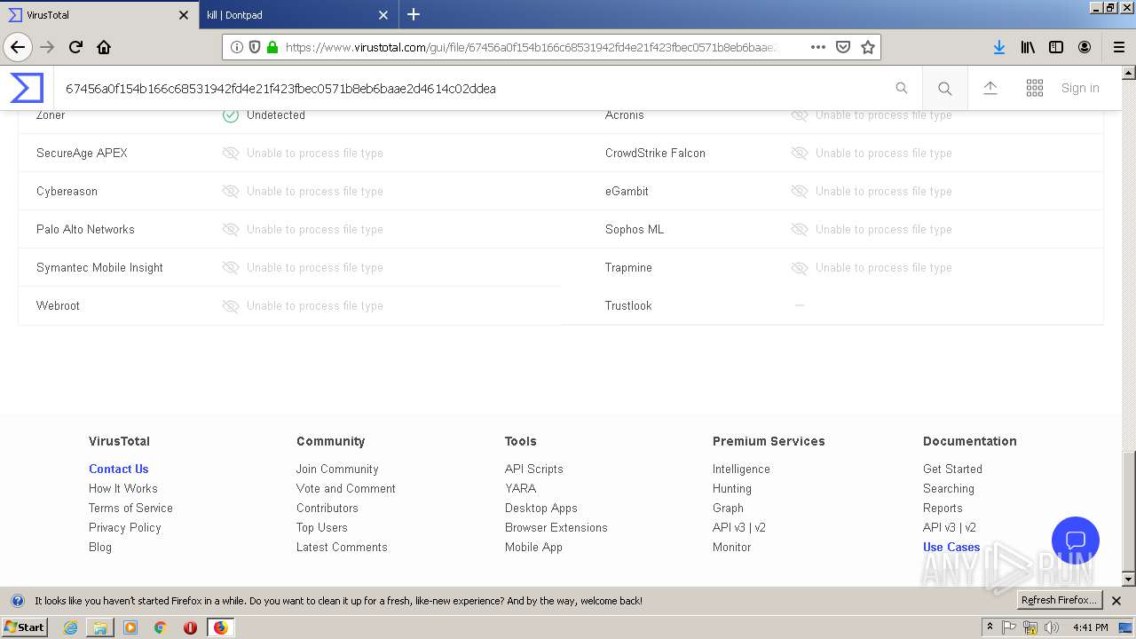The width and height of the screenshot is (1136, 639).
Task: Open the VirusTotal apps grid
Action: 1035,88
